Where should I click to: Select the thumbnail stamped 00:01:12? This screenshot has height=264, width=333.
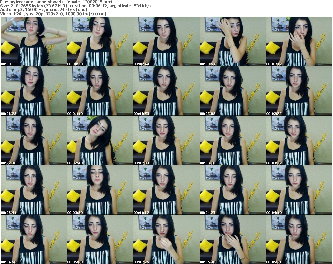coord(299,41)
